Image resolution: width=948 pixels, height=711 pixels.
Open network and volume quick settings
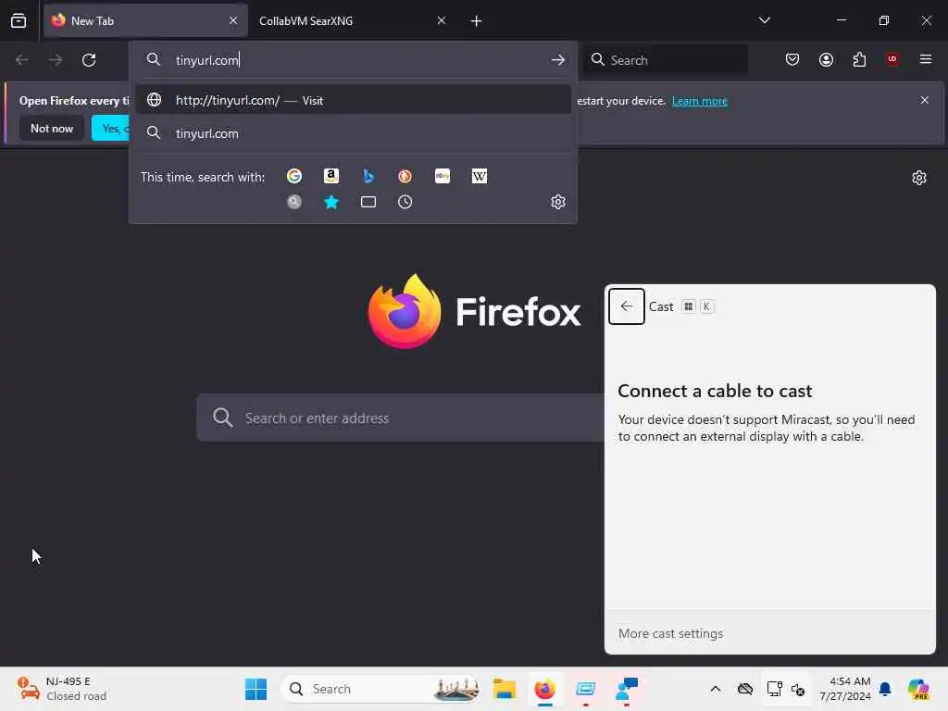pos(785,689)
